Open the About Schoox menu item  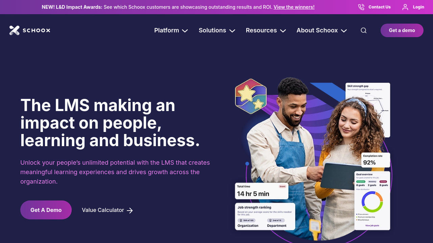(x=317, y=30)
